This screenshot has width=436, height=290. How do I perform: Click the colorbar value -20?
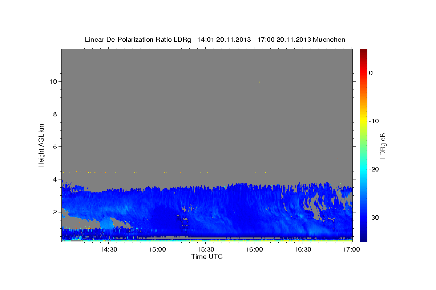(374, 169)
